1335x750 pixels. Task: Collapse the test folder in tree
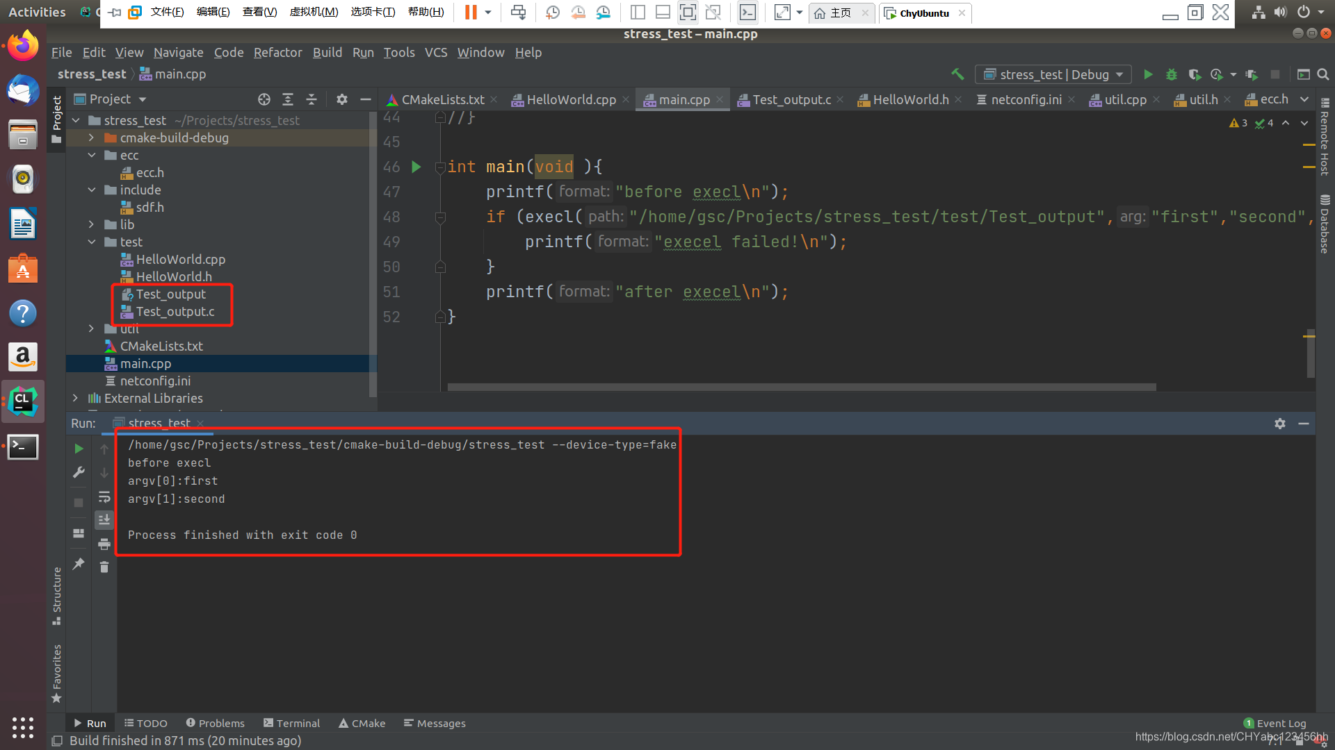(91, 242)
